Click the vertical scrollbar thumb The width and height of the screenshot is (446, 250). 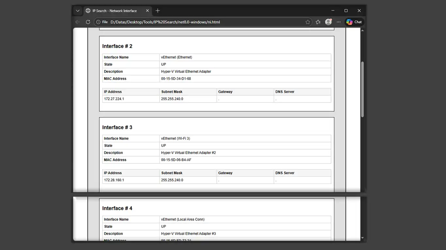[x=362, y=90]
